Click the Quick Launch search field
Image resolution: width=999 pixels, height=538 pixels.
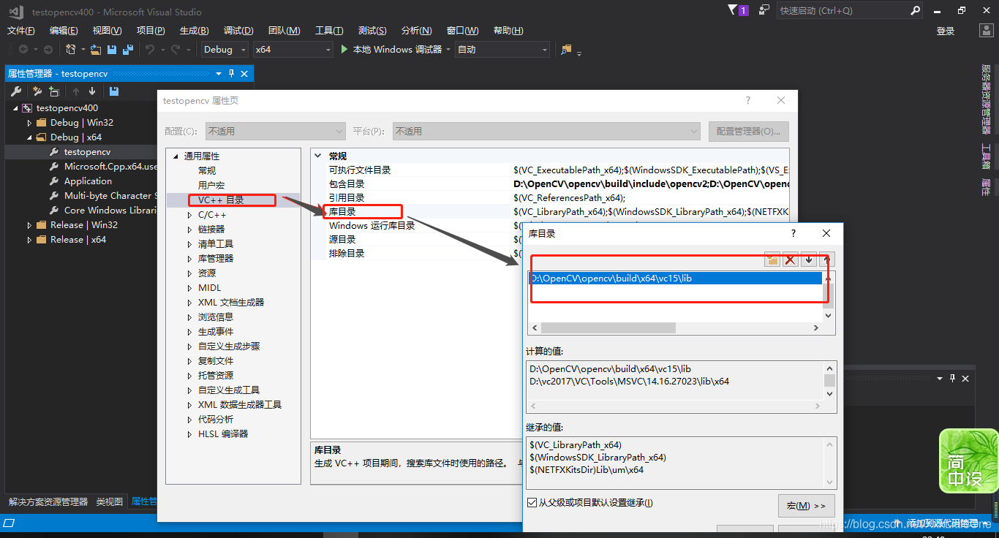point(843,11)
